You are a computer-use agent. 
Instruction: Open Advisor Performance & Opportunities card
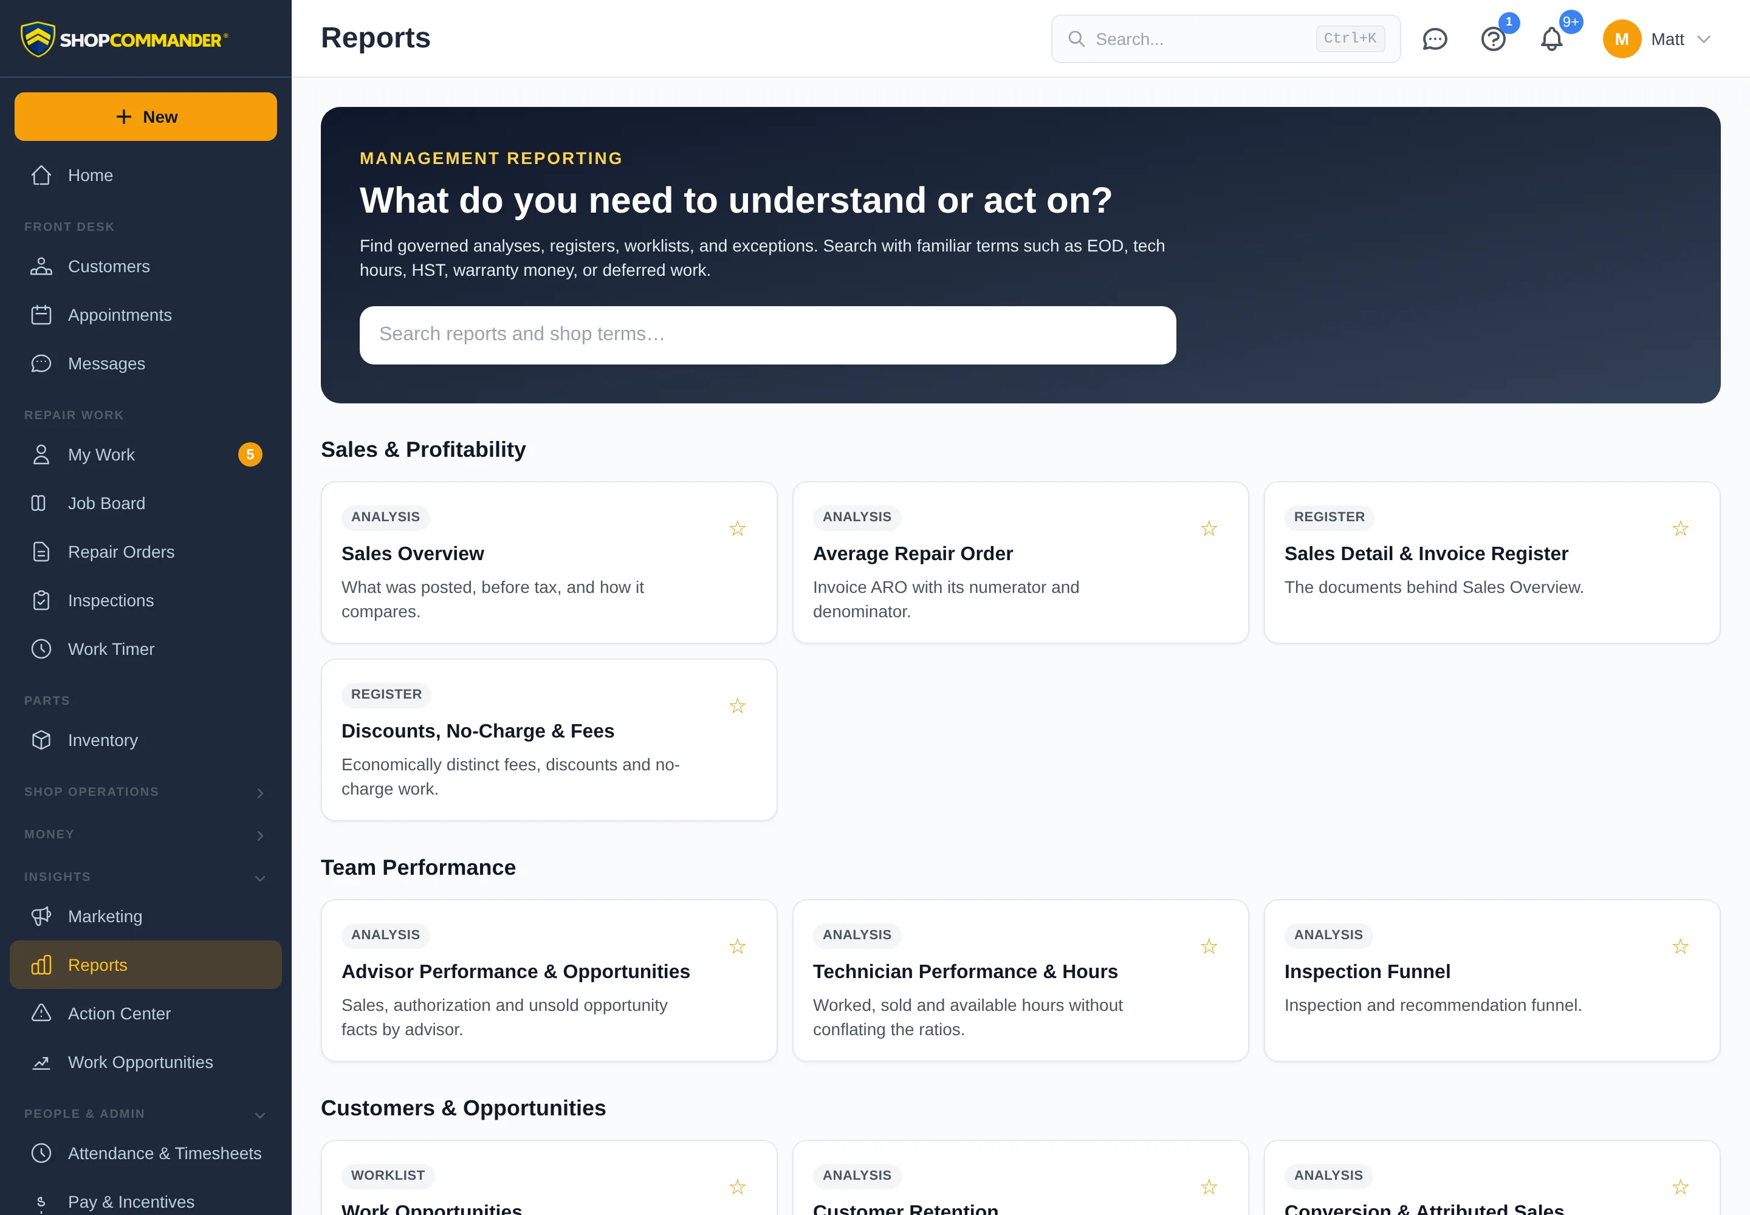click(x=549, y=981)
